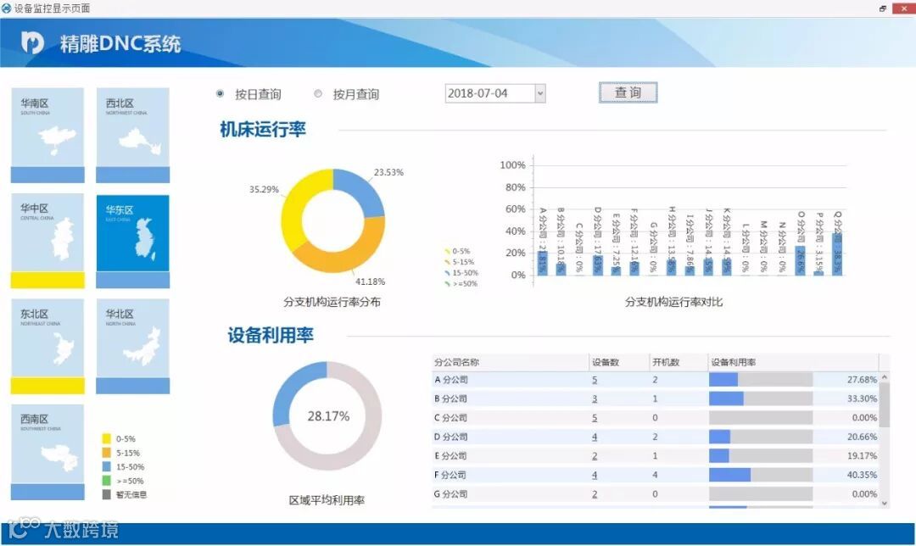Select the 按日查询 radio button
The image size is (916, 546).
click(x=221, y=93)
